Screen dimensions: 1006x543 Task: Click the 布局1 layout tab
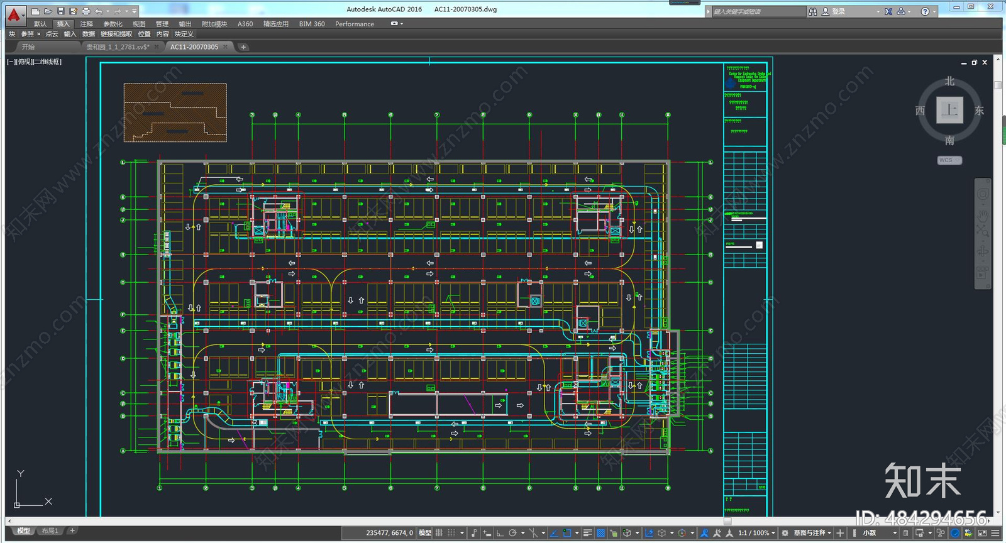[x=50, y=531]
